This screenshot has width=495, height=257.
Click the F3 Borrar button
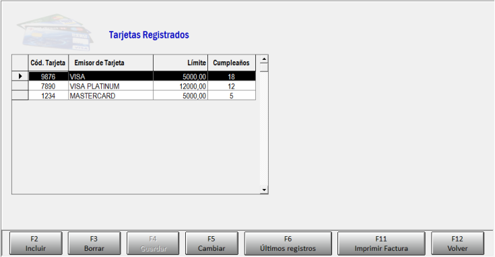coord(94,244)
